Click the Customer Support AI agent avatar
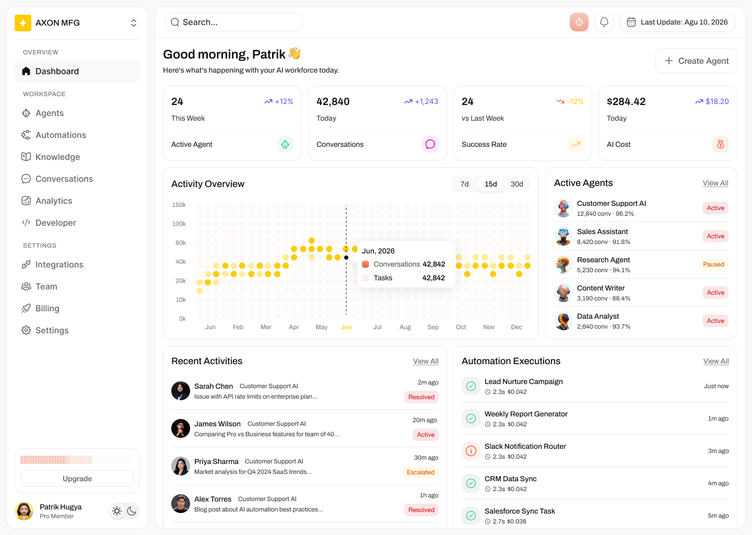 (563, 208)
